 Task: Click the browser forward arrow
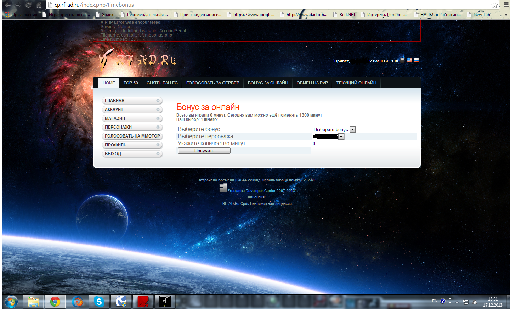pyautogui.click(x=18, y=5)
